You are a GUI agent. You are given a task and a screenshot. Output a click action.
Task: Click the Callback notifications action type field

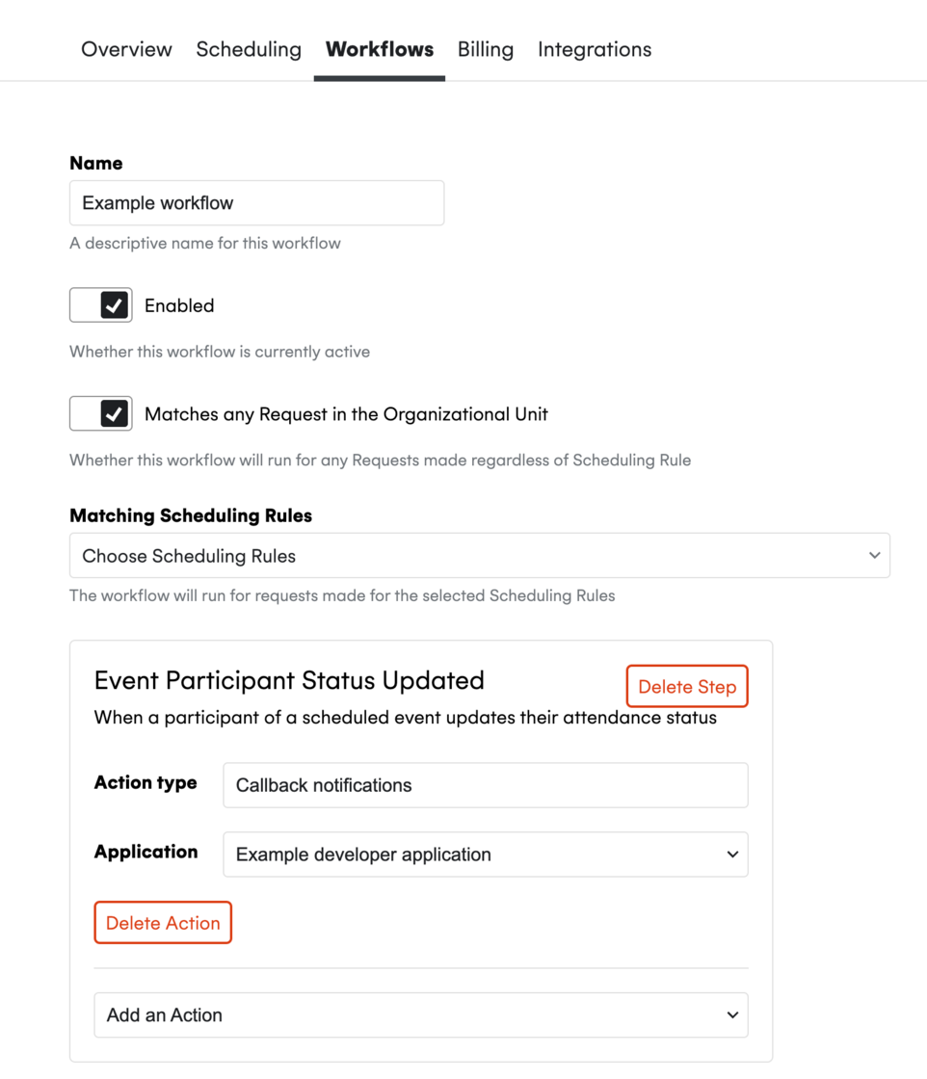pyautogui.click(x=486, y=784)
